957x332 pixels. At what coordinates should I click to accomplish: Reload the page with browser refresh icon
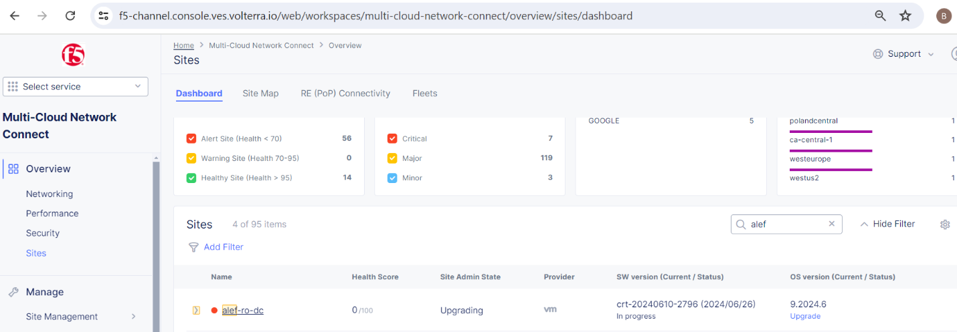click(x=70, y=16)
